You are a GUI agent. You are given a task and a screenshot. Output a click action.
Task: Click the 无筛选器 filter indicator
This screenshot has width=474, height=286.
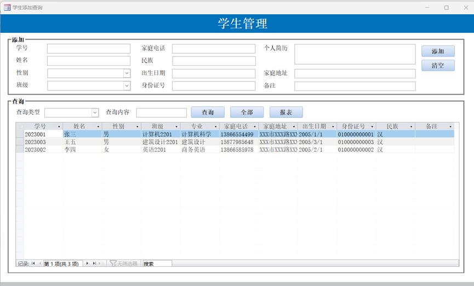coord(124,264)
